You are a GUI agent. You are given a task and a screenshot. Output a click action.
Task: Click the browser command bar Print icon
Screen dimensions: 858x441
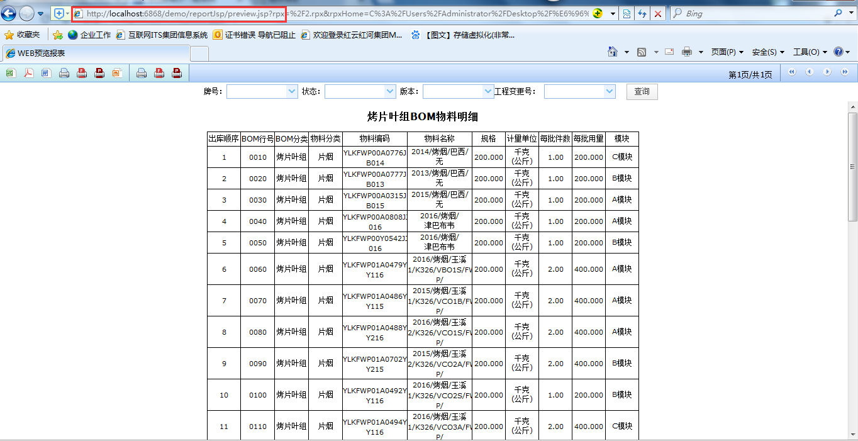click(x=687, y=52)
